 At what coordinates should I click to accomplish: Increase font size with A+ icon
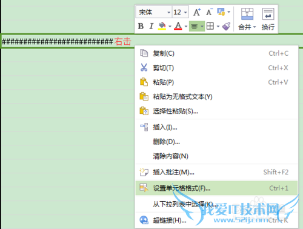197,12
